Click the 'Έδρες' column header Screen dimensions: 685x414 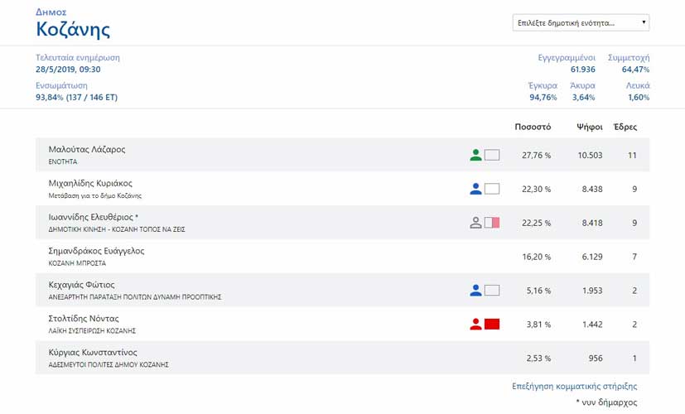click(x=625, y=127)
